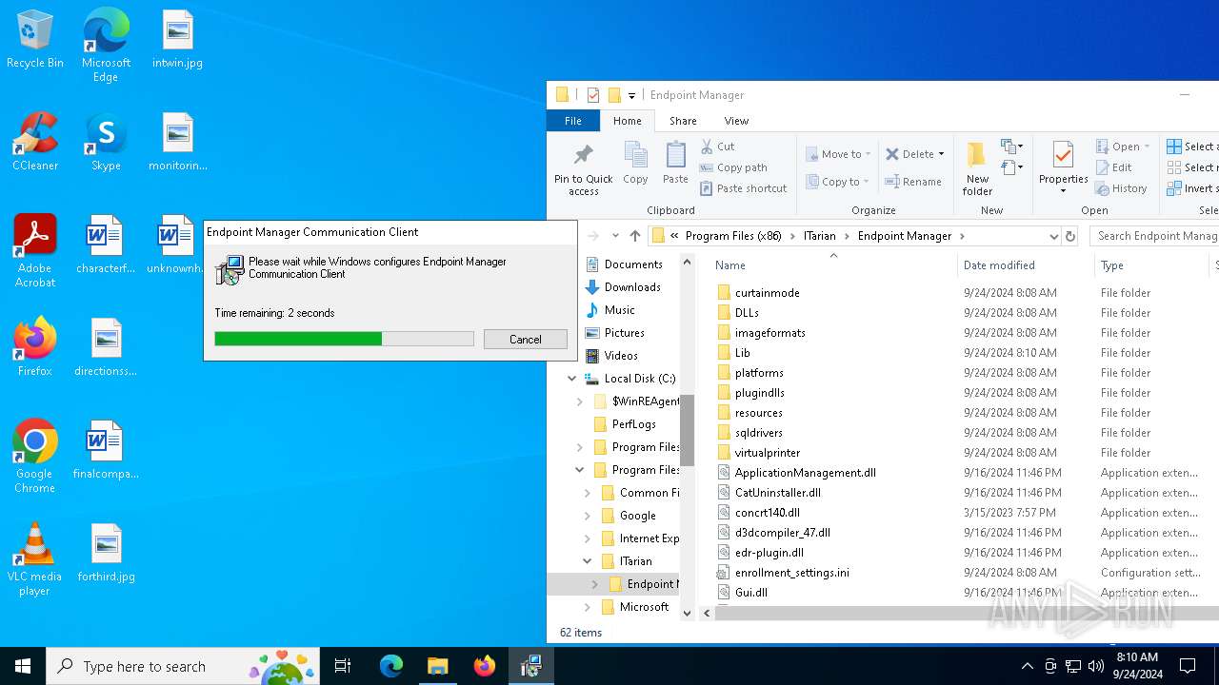Select the intwin.jpg desktop file

(177, 39)
